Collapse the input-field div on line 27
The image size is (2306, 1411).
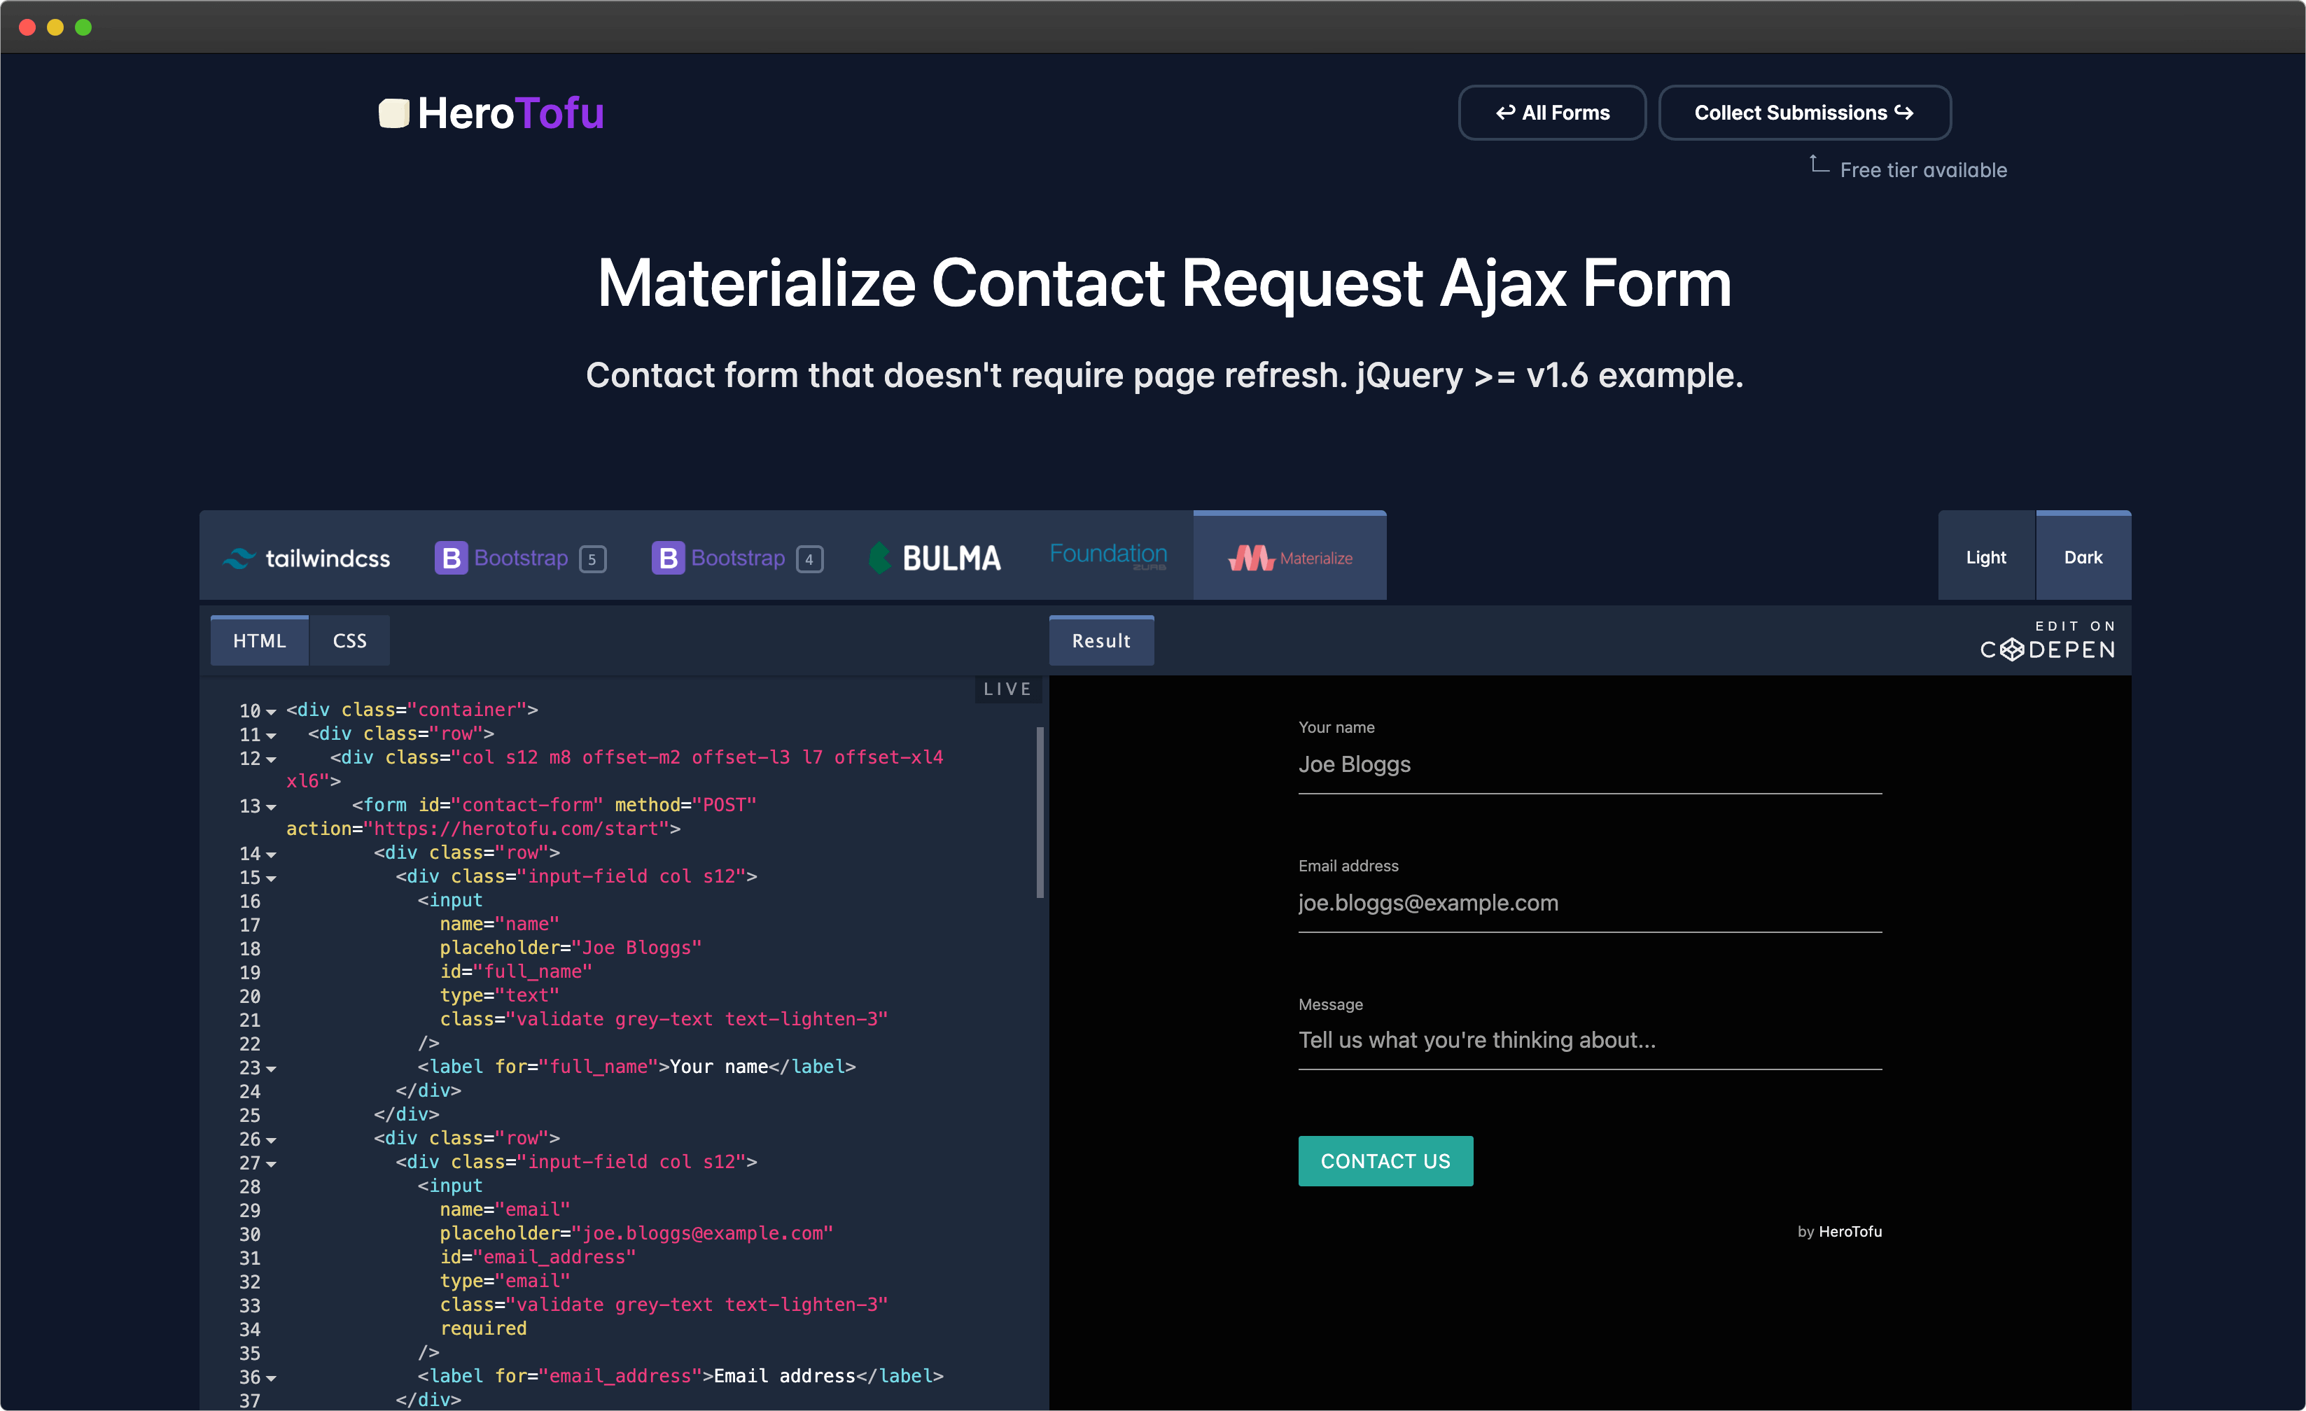click(270, 1164)
